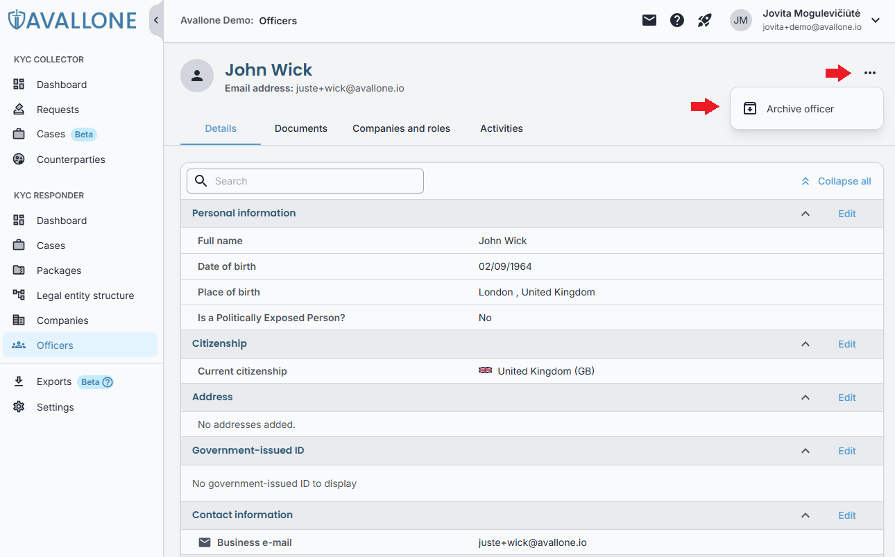Click the Companies building icon
The width and height of the screenshot is (895, 557).
(19, 320)
